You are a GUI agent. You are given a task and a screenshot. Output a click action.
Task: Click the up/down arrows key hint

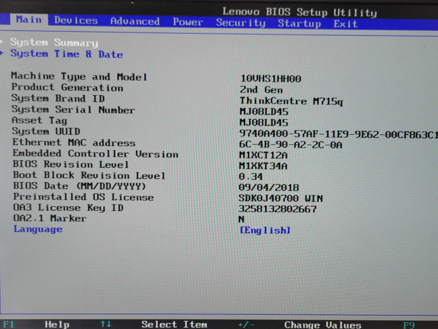[x=106, y=324]
